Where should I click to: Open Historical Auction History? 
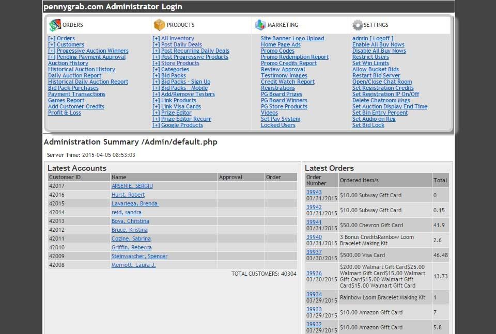click(82, 69)
